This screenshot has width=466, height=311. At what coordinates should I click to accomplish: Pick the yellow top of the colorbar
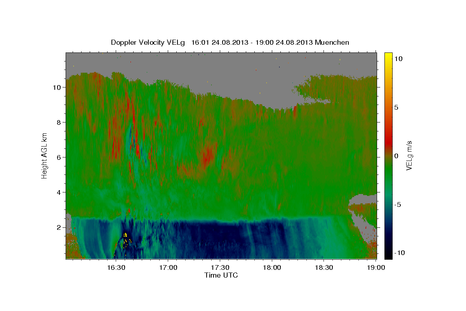[388, 56]
